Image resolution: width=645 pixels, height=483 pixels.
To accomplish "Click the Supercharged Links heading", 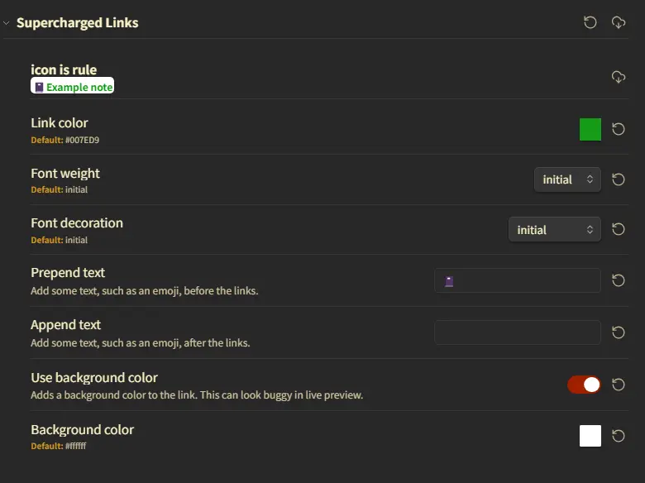I will 78,23.
